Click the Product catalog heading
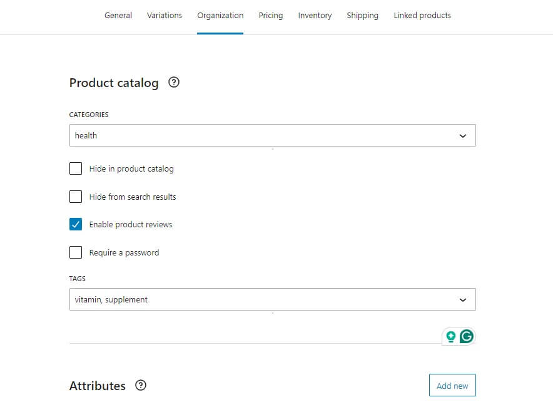The height and width of the screenshot is (412, 553). pyautogui.click(x=114, y=83)
